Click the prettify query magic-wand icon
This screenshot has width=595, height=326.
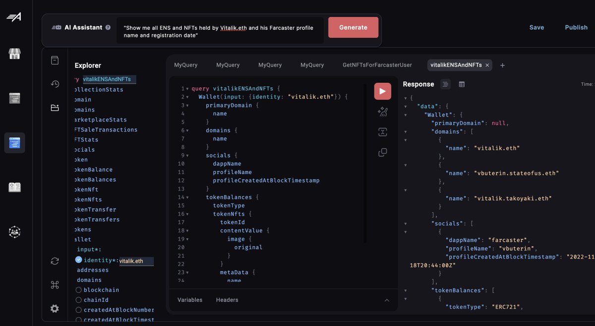pyautogui.click(x=382, y=112)
